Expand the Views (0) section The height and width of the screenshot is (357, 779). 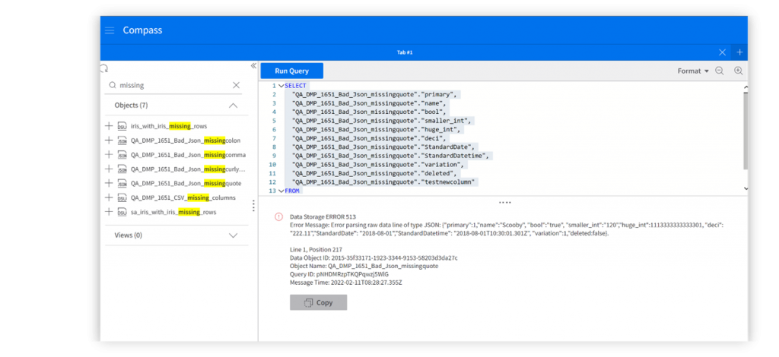(x=234, y=235)
